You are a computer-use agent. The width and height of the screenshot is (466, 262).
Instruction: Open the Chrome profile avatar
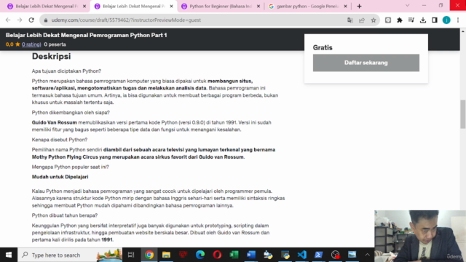click(x=446, y=20)
